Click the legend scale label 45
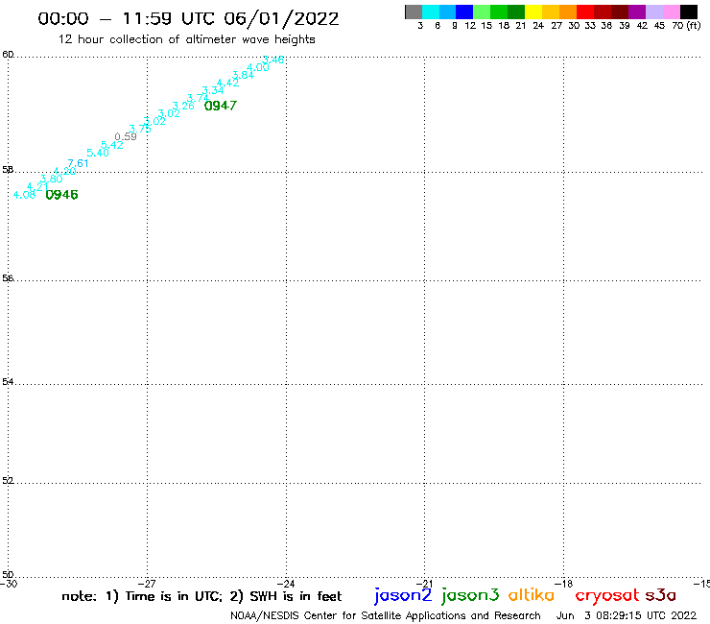The height and width of the screenshot is (624, 710). click(659, 26)
